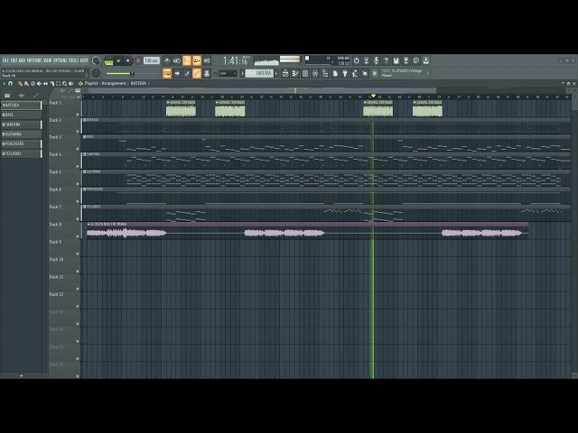The width and height of the screenshot is (578, 433).
Task: Adjust the master volume slider
Action: tap(131, 73)
